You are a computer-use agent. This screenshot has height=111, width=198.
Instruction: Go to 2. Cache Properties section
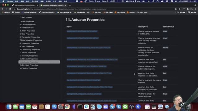pos(28,25)
